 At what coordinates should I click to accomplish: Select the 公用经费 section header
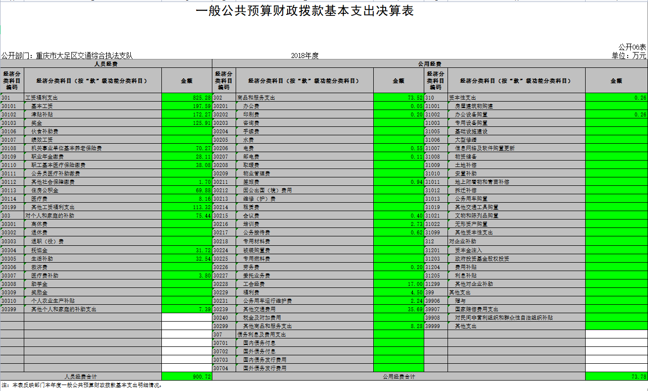click(430, 64)
